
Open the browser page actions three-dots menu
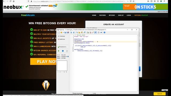[128, 1]
